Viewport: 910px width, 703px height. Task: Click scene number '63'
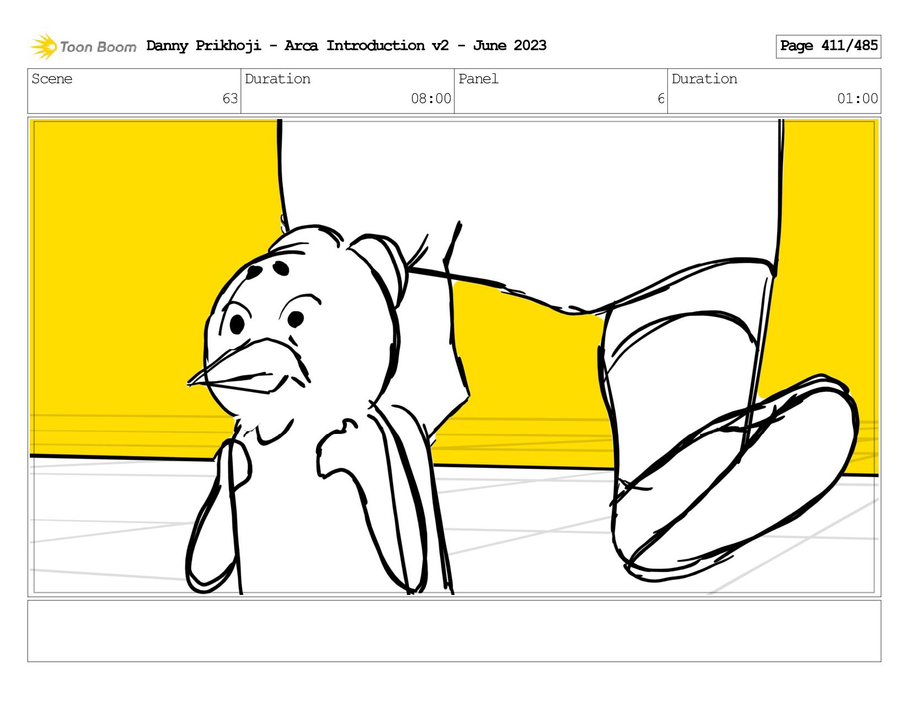coord(230,99)
